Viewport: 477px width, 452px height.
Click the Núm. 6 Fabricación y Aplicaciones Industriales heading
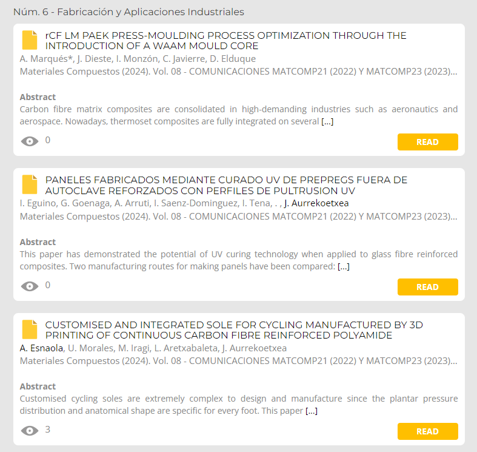[x=128, y=12]
